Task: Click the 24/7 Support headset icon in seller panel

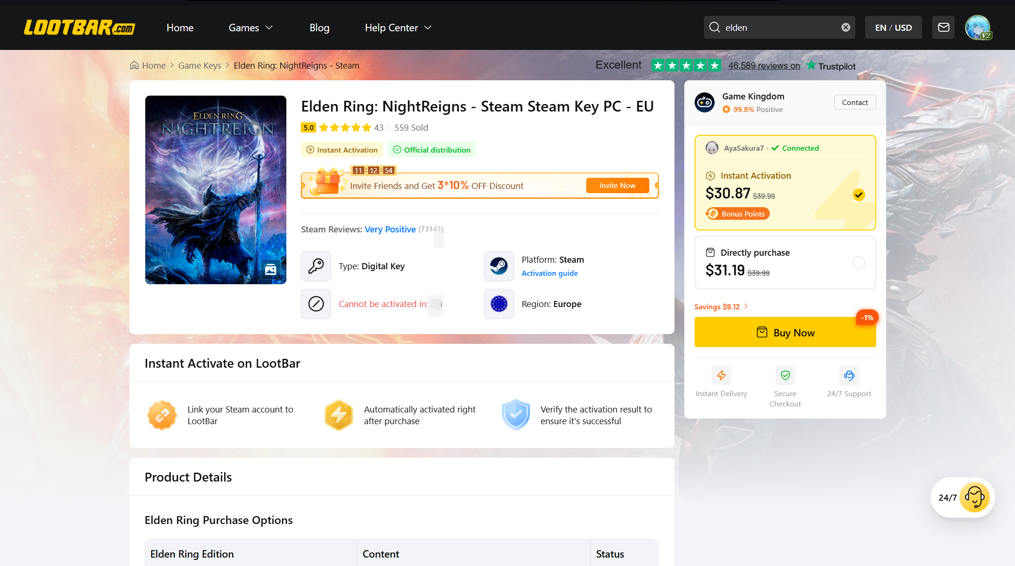Action: [x=849, y=375]
